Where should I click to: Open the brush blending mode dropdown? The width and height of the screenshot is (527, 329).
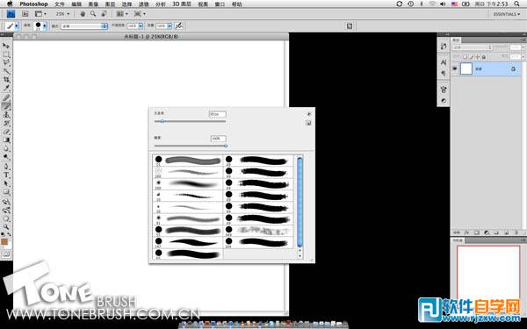[x=84, y=25]
